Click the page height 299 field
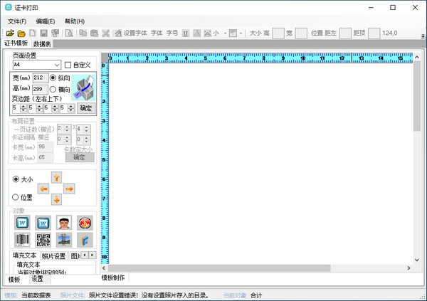This screenshot has width=427, height=301. [x=40, y=89]
